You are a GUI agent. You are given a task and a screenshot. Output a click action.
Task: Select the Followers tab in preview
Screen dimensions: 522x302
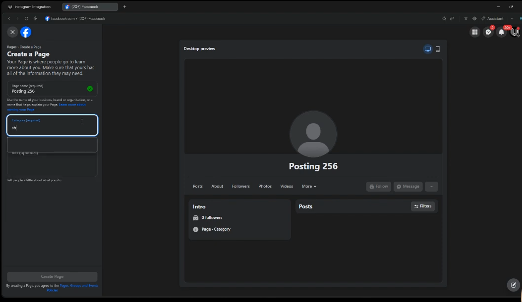241,186
